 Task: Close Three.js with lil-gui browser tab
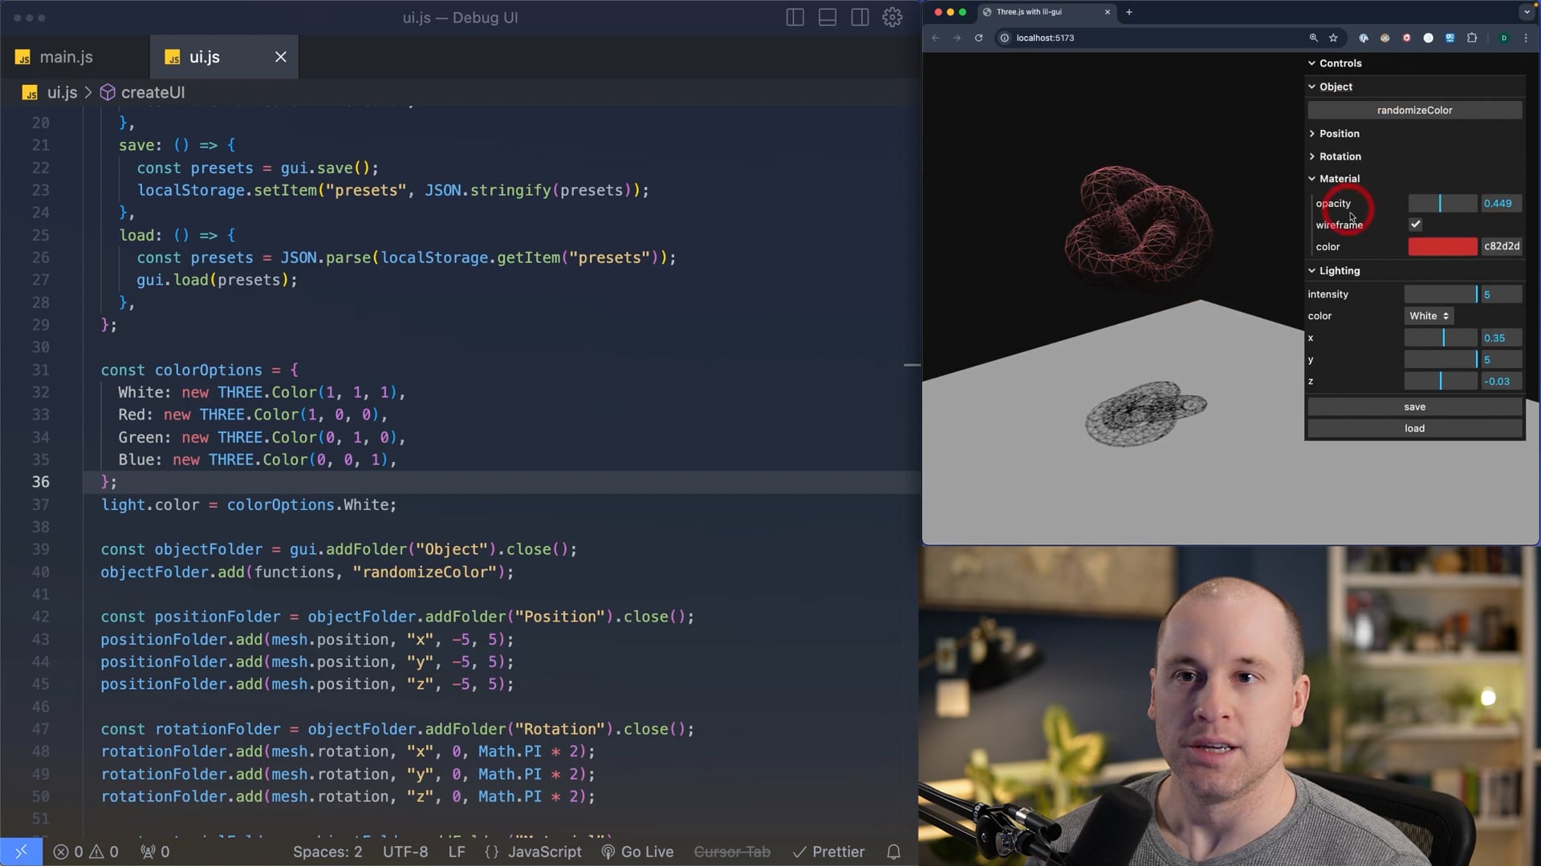point(1108,12)
